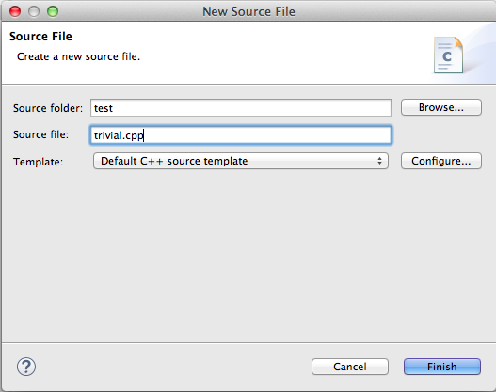The width and height of the screenshot is (496, 392).
Task: Click inside the trivial.cpp Source file field
Action: point(241,135)
